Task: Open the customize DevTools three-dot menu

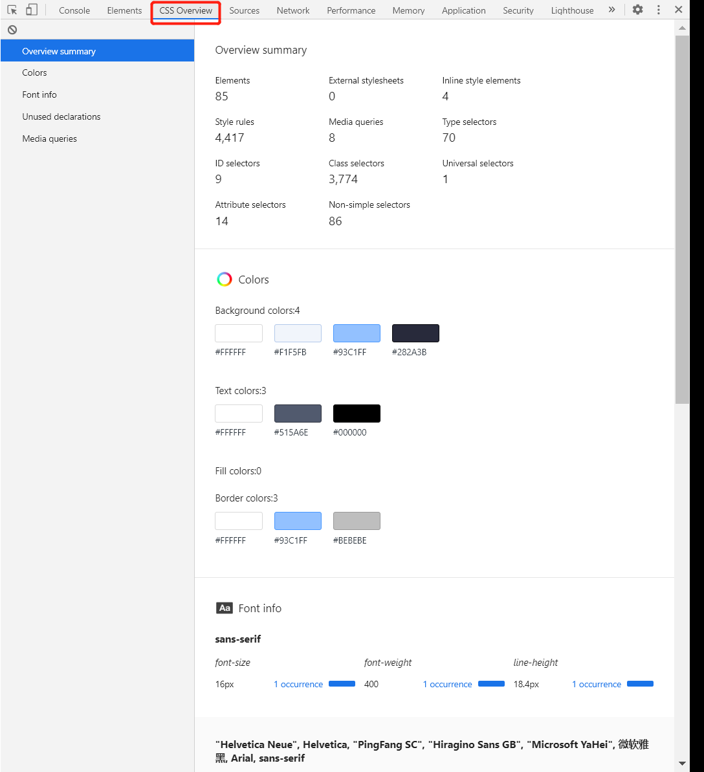Action: tap(658, 10)
